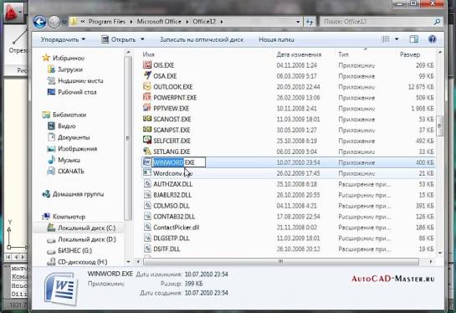Select the DLGSETP.DLL file name
The image size is (456, 313).
(172, 239)
